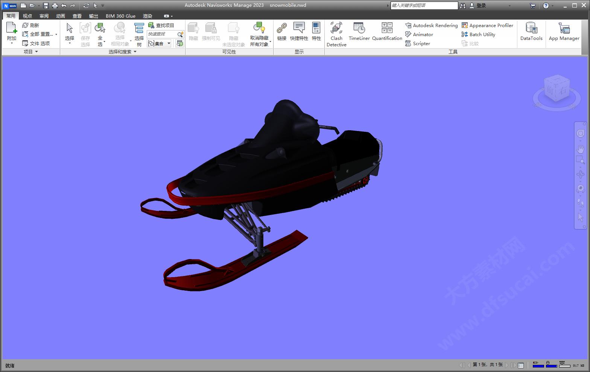Image resolution: width=590 pixels, height=372 pixels.
Task: Click the Refresh (刷新) button
Action: coord(30,25)
